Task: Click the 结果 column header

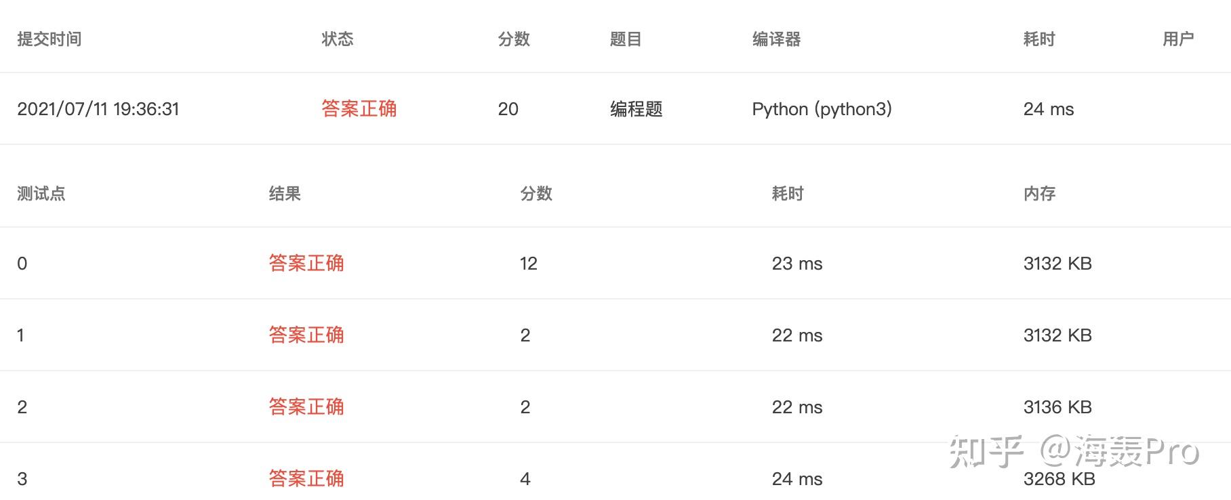Action: coord(285,194)
